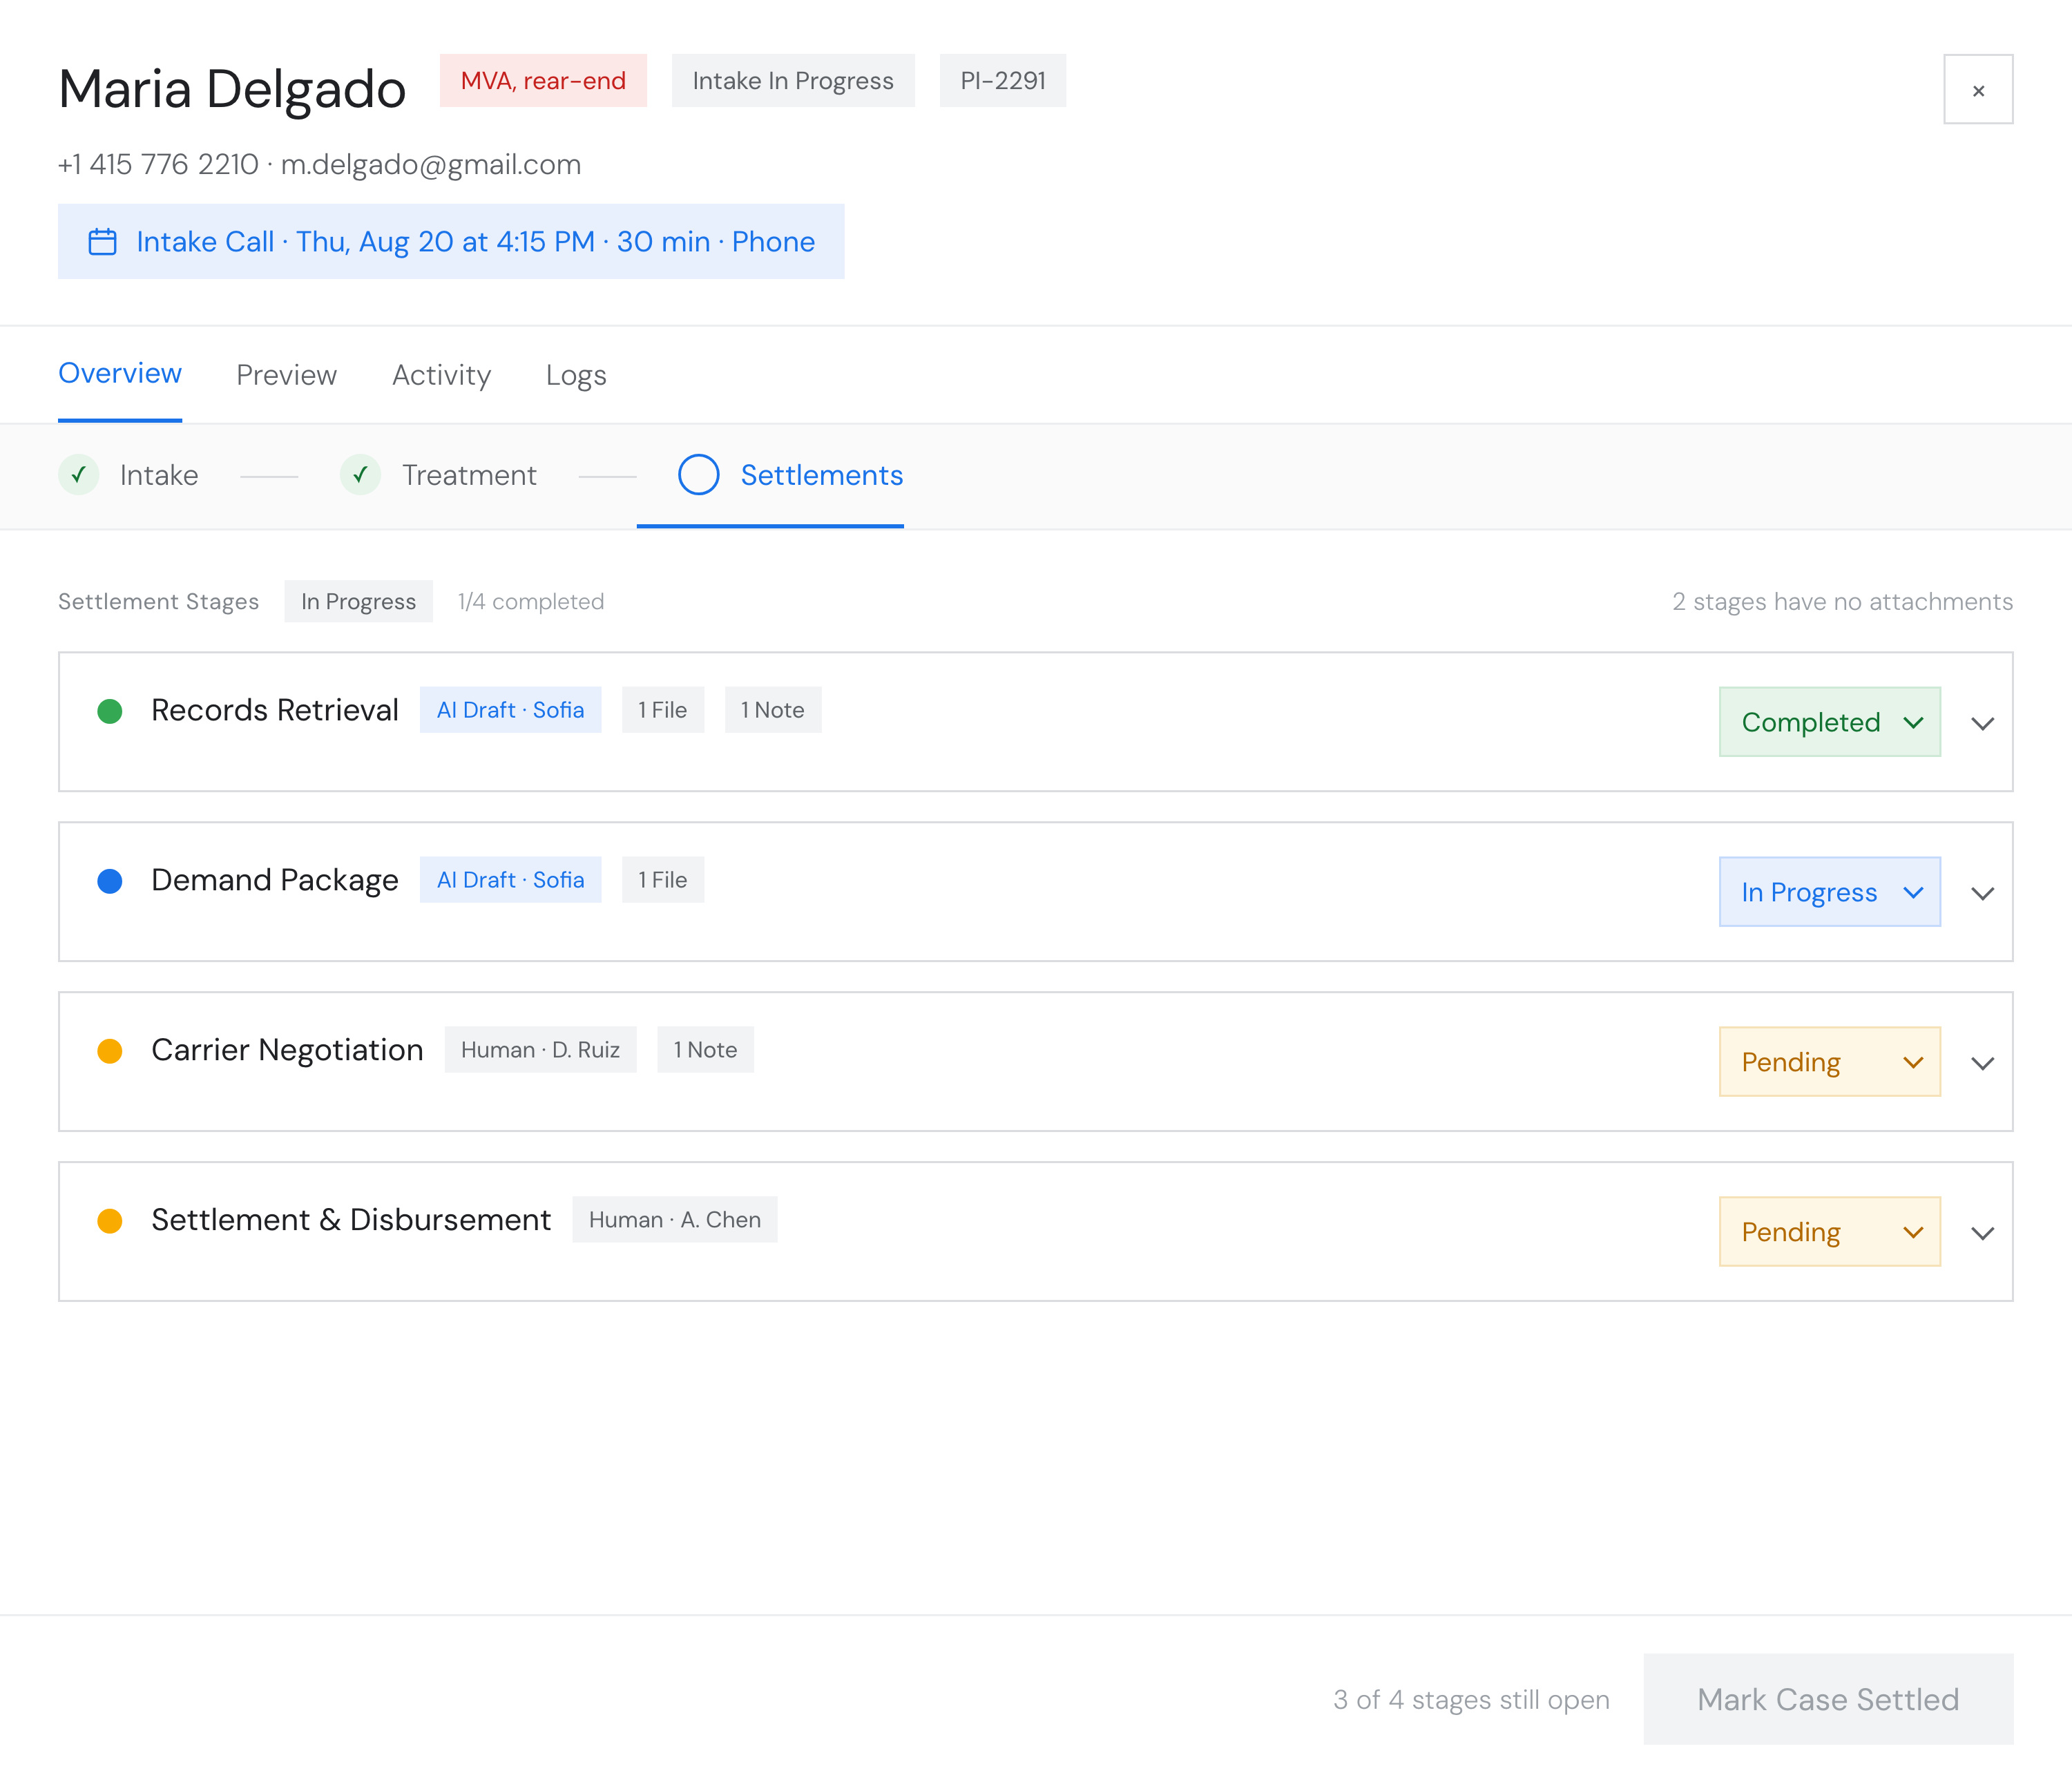The height and width of the screenshot is (1782, 2072).
Task: Click the blue dot beside Demand Package
Action: point(110,881)
